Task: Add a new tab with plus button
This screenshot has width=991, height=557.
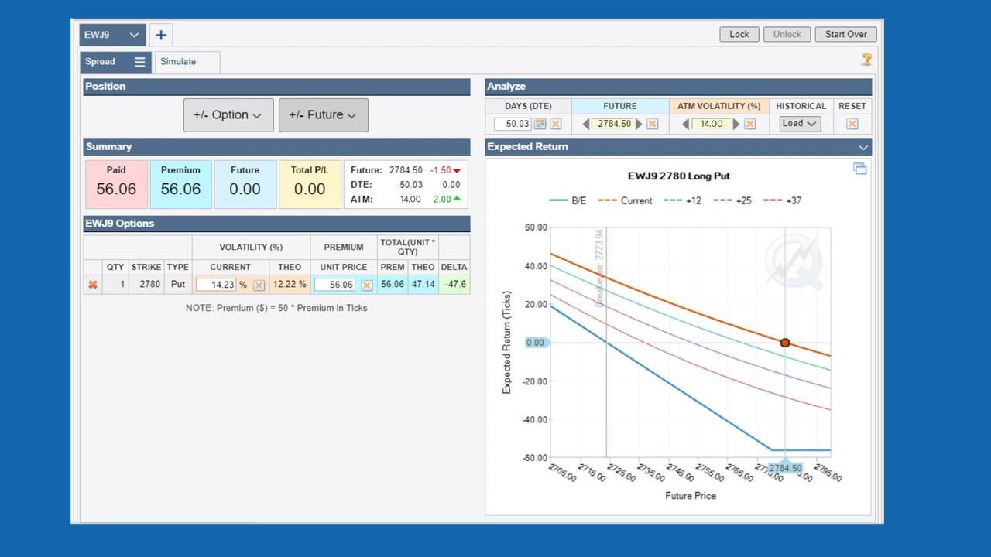Action: [161, 35]
